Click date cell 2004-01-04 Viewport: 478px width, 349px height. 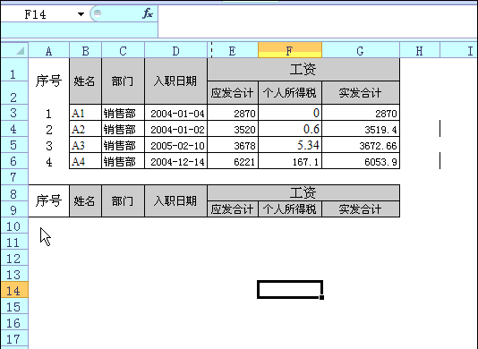(176, 113)
